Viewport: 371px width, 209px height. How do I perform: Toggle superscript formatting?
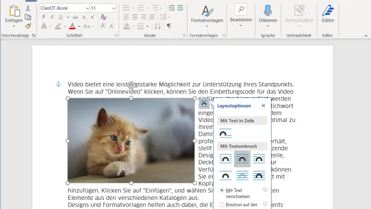pos(93,17)
